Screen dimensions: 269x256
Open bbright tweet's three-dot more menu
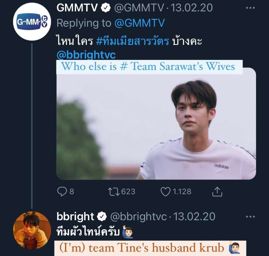coord(250,217)
